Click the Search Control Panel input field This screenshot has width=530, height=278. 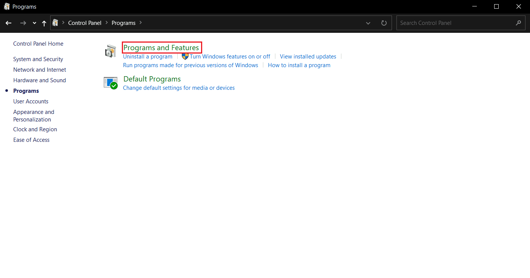[445, 23]
